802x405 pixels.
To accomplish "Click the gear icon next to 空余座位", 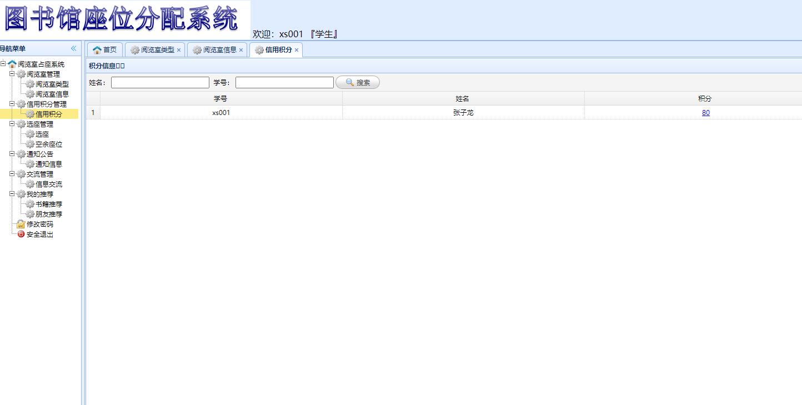I will point(30,144).
